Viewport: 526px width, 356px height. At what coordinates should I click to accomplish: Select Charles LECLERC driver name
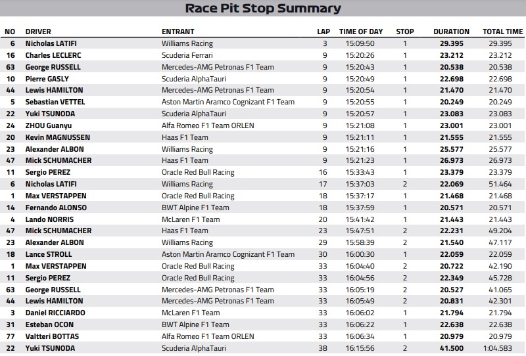click(x=53, y=55)
